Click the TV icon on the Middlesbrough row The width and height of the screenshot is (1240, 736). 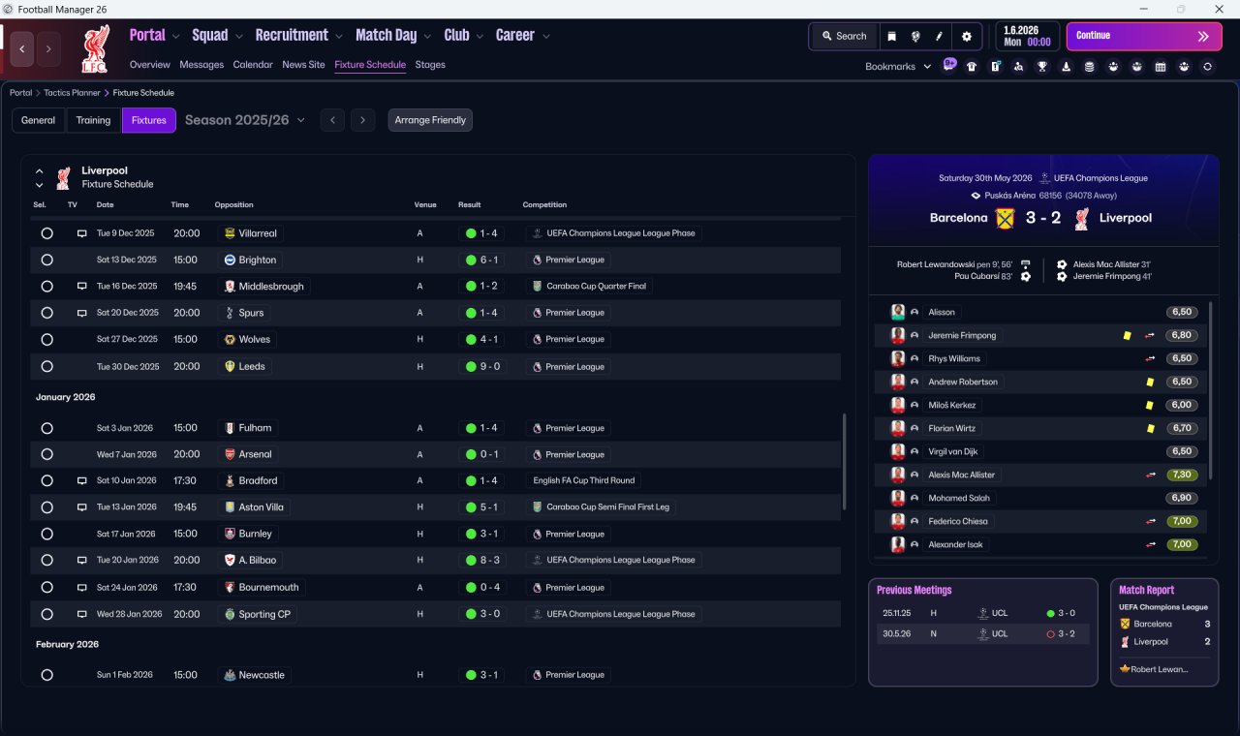[x=82, y=287]
